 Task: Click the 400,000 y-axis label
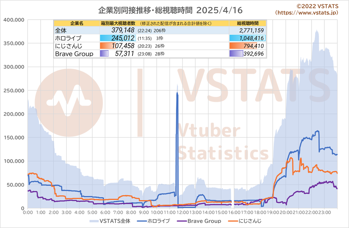(14, 20)
